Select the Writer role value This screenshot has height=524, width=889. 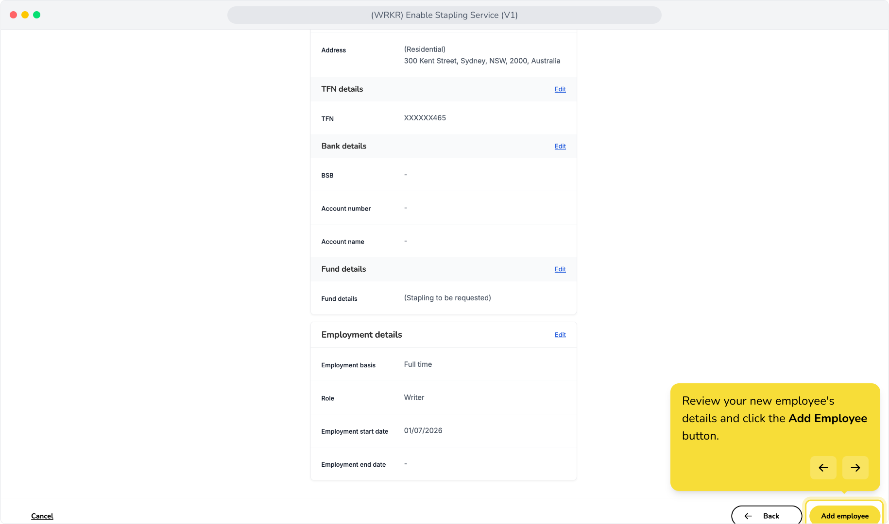tap(414, 397)
